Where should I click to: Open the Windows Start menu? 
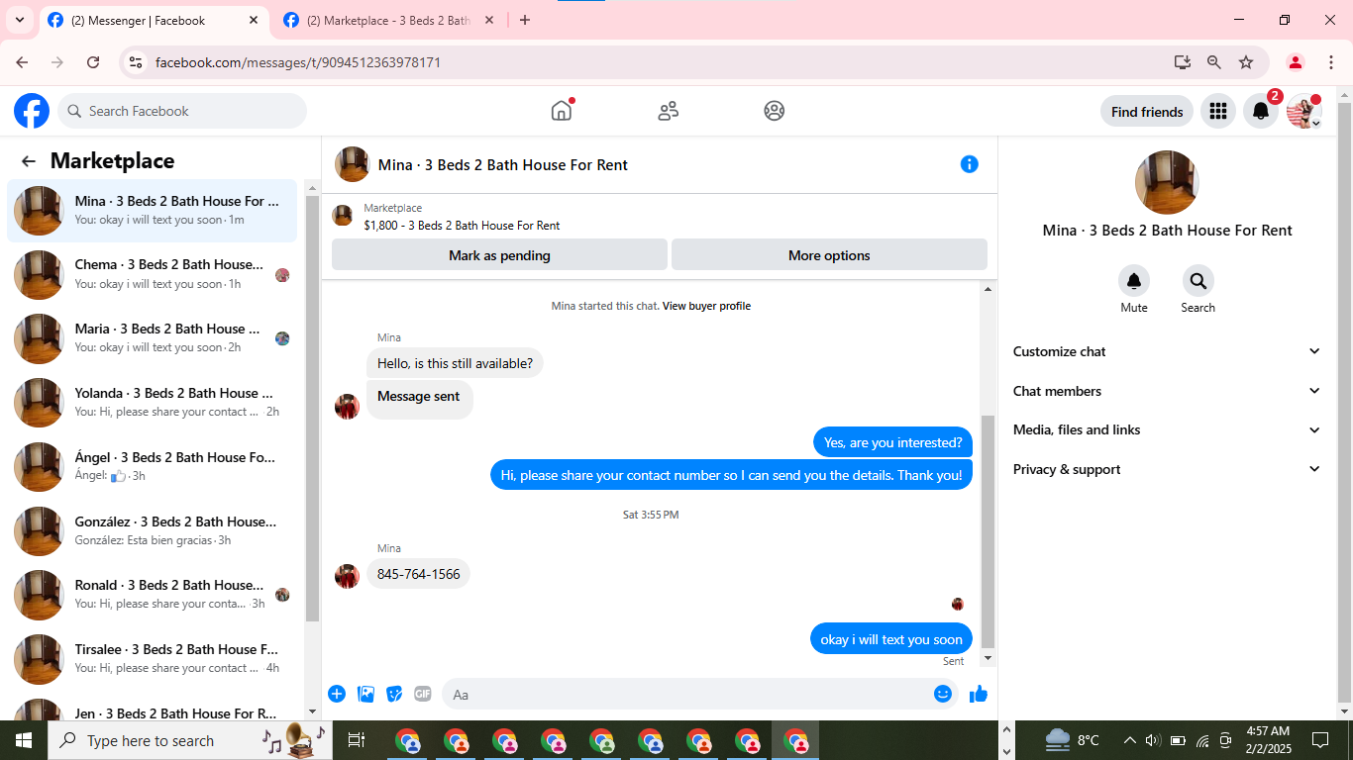point(24,740)
